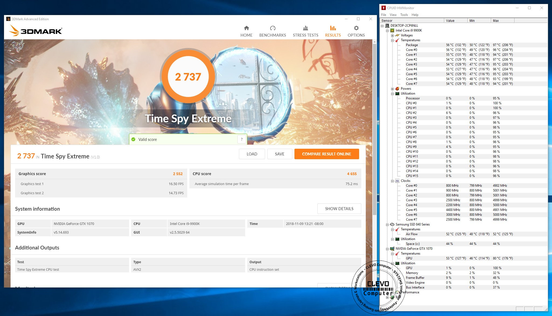Open Tools menu in HWMonitor

[404, 15]
